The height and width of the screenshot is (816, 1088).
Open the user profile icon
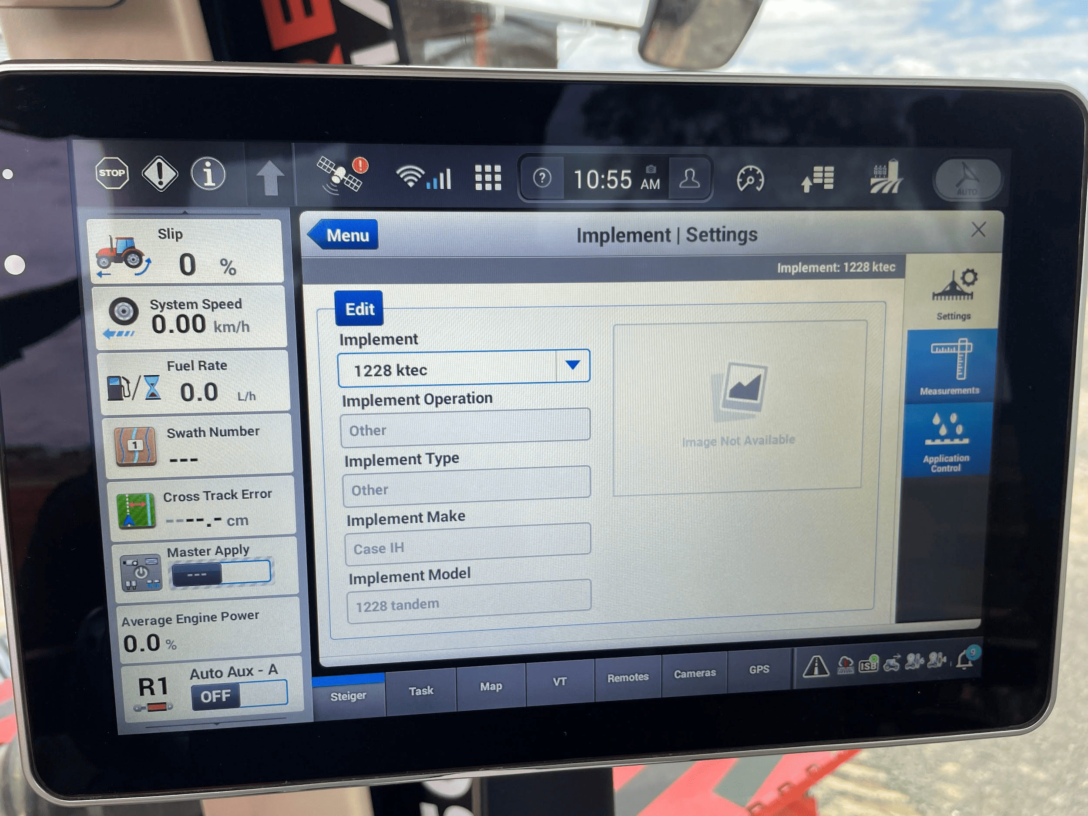tap(689, 178)
